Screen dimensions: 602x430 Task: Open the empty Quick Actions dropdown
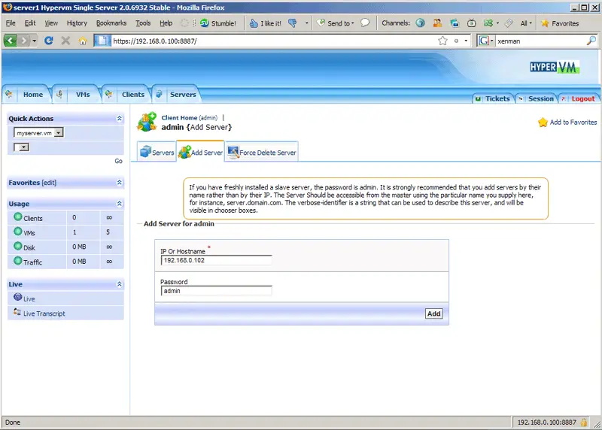(x=22, y=147)
